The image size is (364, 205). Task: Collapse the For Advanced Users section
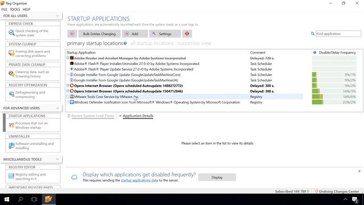pyautogui.click(x=57, y=108)
